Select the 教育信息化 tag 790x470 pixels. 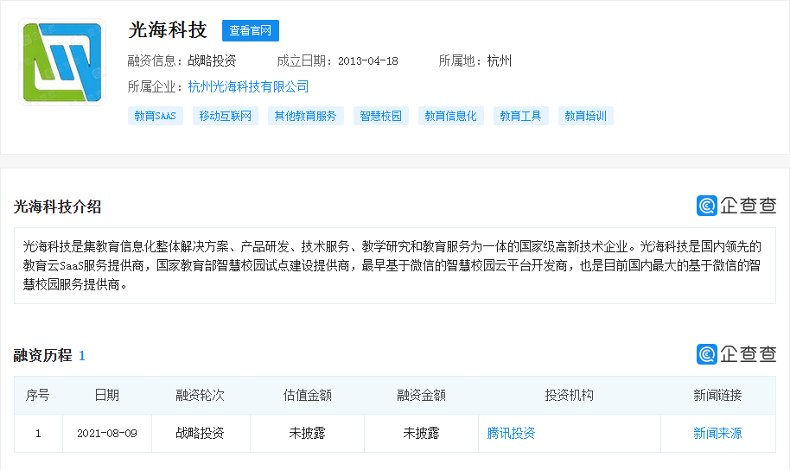[451, 116]
